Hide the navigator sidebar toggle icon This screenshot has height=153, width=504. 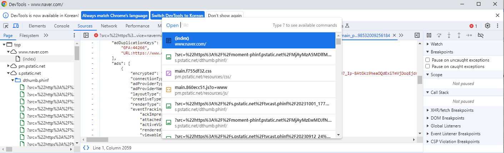point(86,35)
